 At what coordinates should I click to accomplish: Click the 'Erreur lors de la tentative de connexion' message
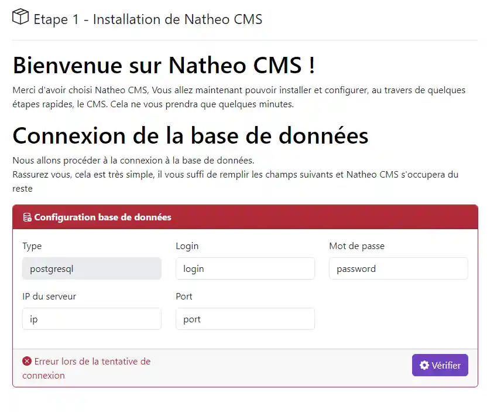[x=87, y=368]
